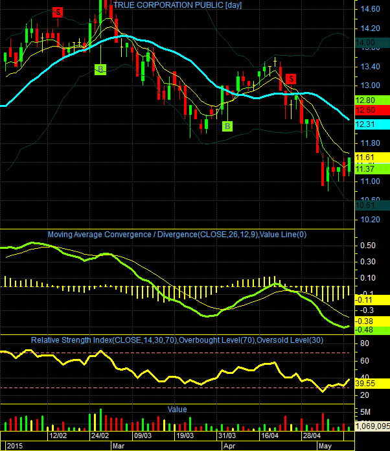This screenshot has width=390, height=451.
Task: Click the yellow 39.55 RSI value tag
Action: tap(373, 384)
